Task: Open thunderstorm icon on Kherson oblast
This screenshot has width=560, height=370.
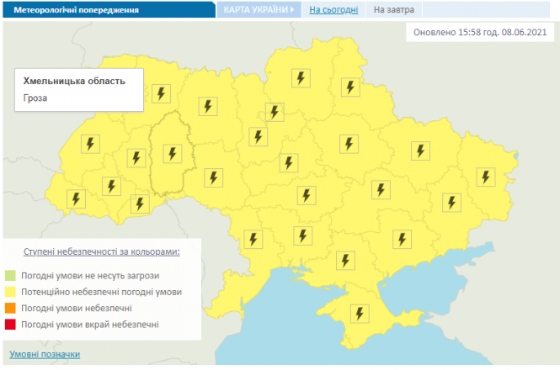Action: click(345, 260)
